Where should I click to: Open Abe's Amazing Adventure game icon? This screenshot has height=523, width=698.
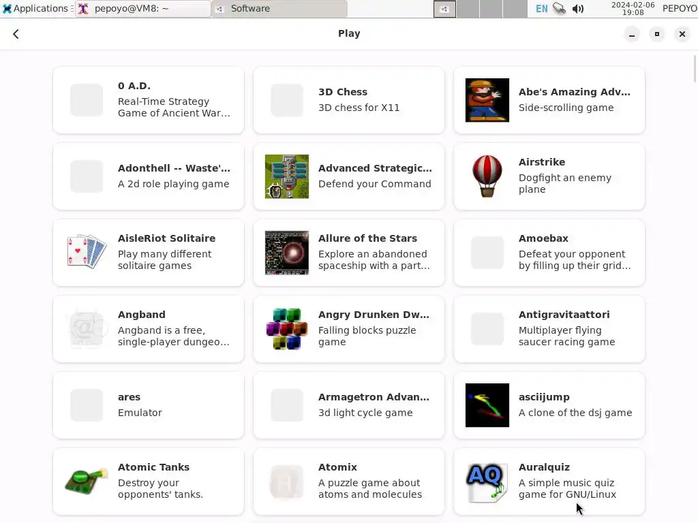(487, 100)
